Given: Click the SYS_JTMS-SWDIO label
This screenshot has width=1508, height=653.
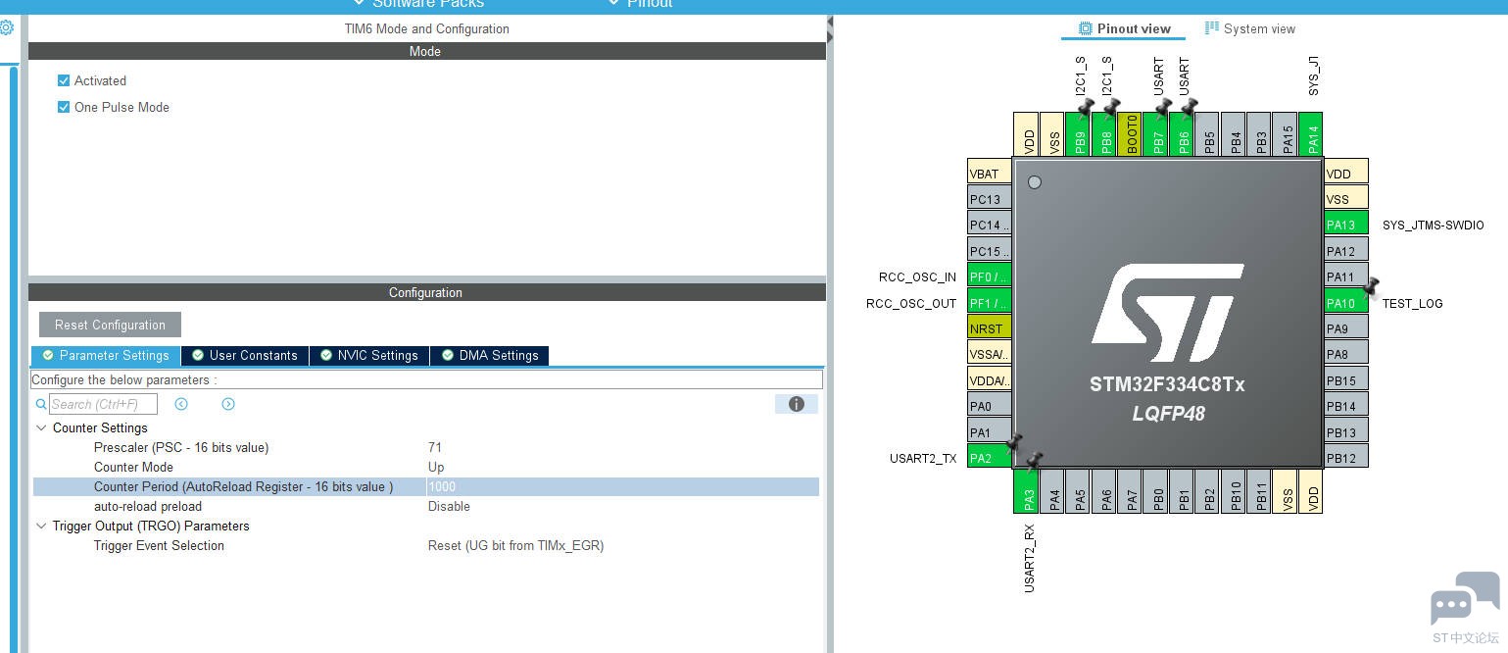Looking at the screenshot, I should pyautogui.click(x=1433, y=225).
